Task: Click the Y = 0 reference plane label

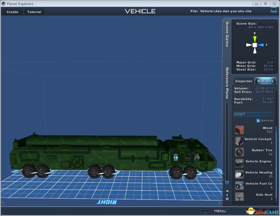Action: [x=227, y=195]
